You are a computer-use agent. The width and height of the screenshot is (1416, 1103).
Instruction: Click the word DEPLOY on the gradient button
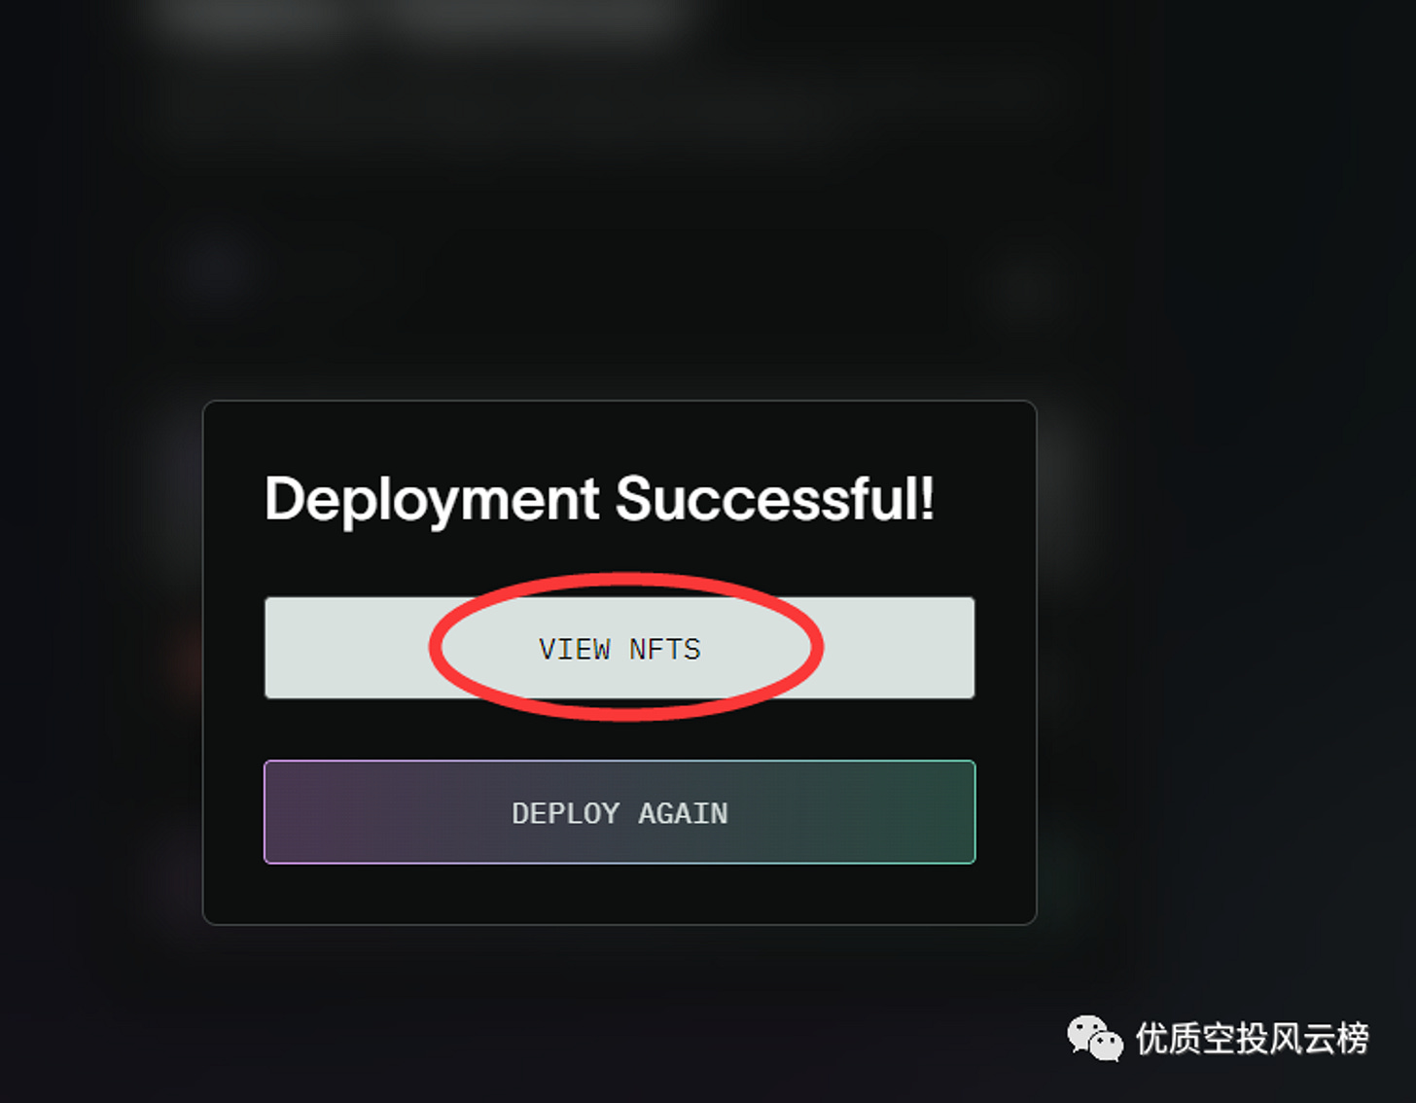coord(566,813)
